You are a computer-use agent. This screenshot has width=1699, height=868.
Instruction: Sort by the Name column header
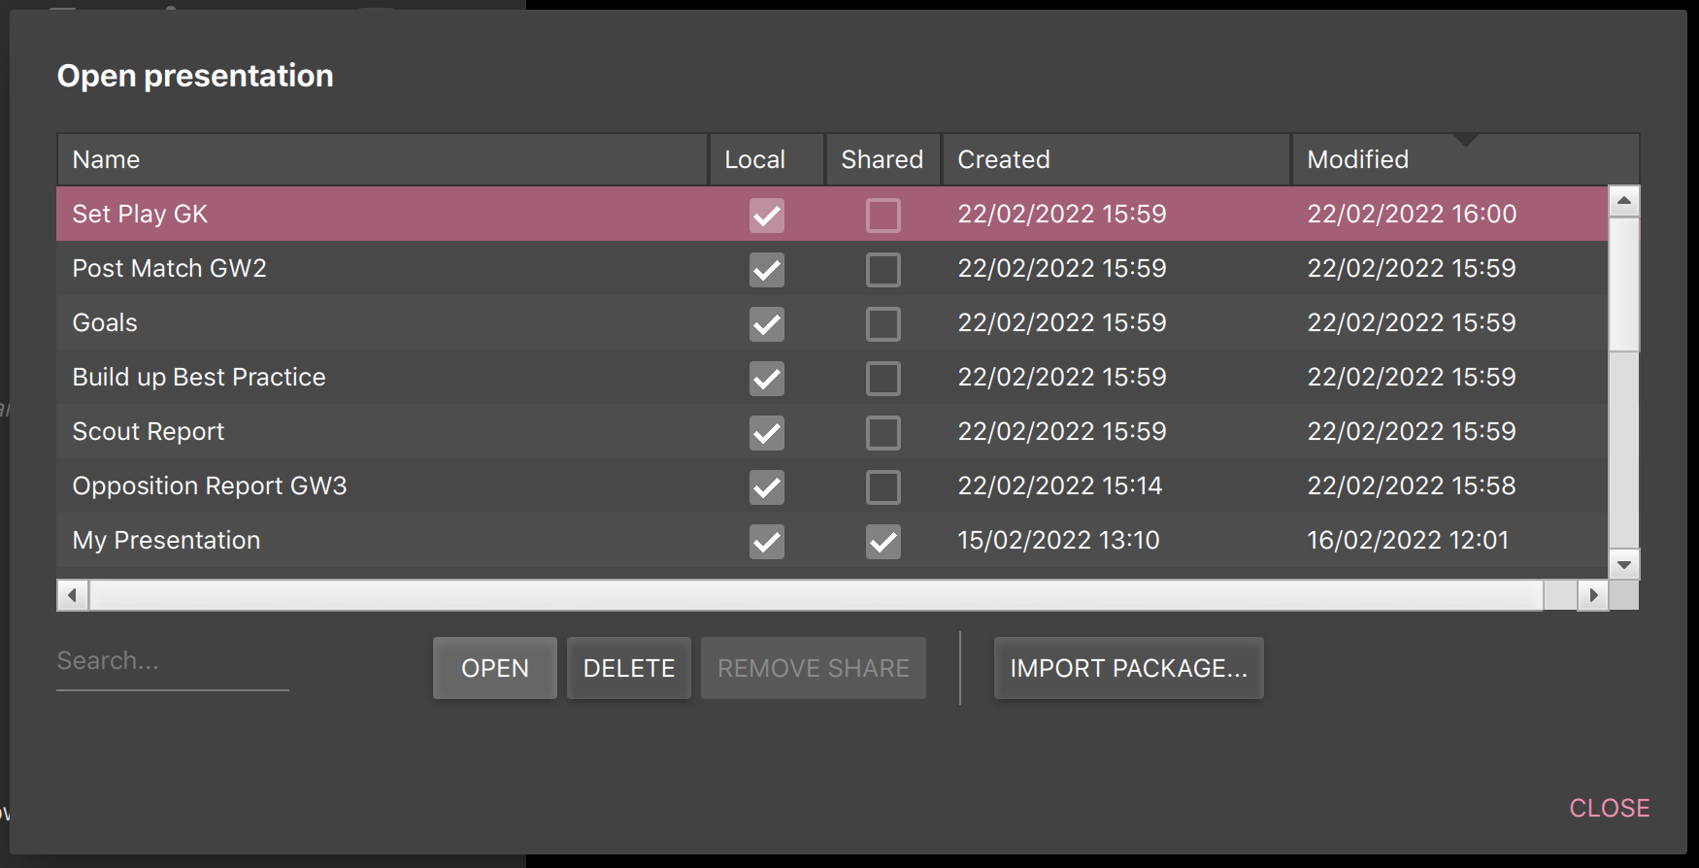tap(383, 159)
